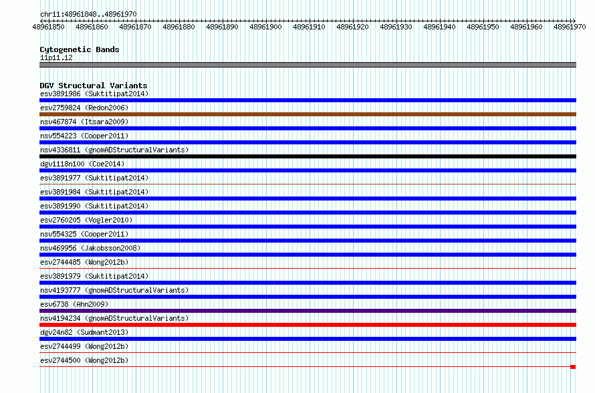Viewport: 595px width, 393px height.
Task: Open the dgv1118n100 (Coe2014) label
Action: pos(82,164)
